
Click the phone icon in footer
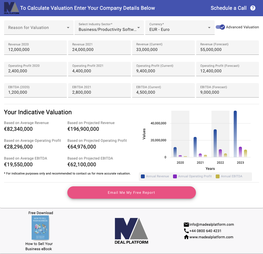pyautogui.click(x=186, y=231)
